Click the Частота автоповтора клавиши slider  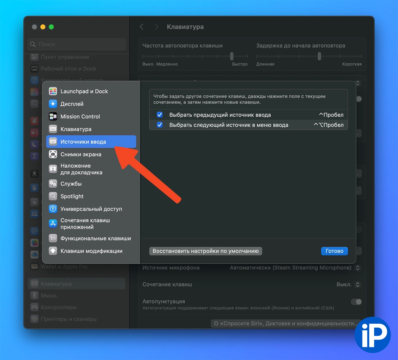[x=195, y=56]
